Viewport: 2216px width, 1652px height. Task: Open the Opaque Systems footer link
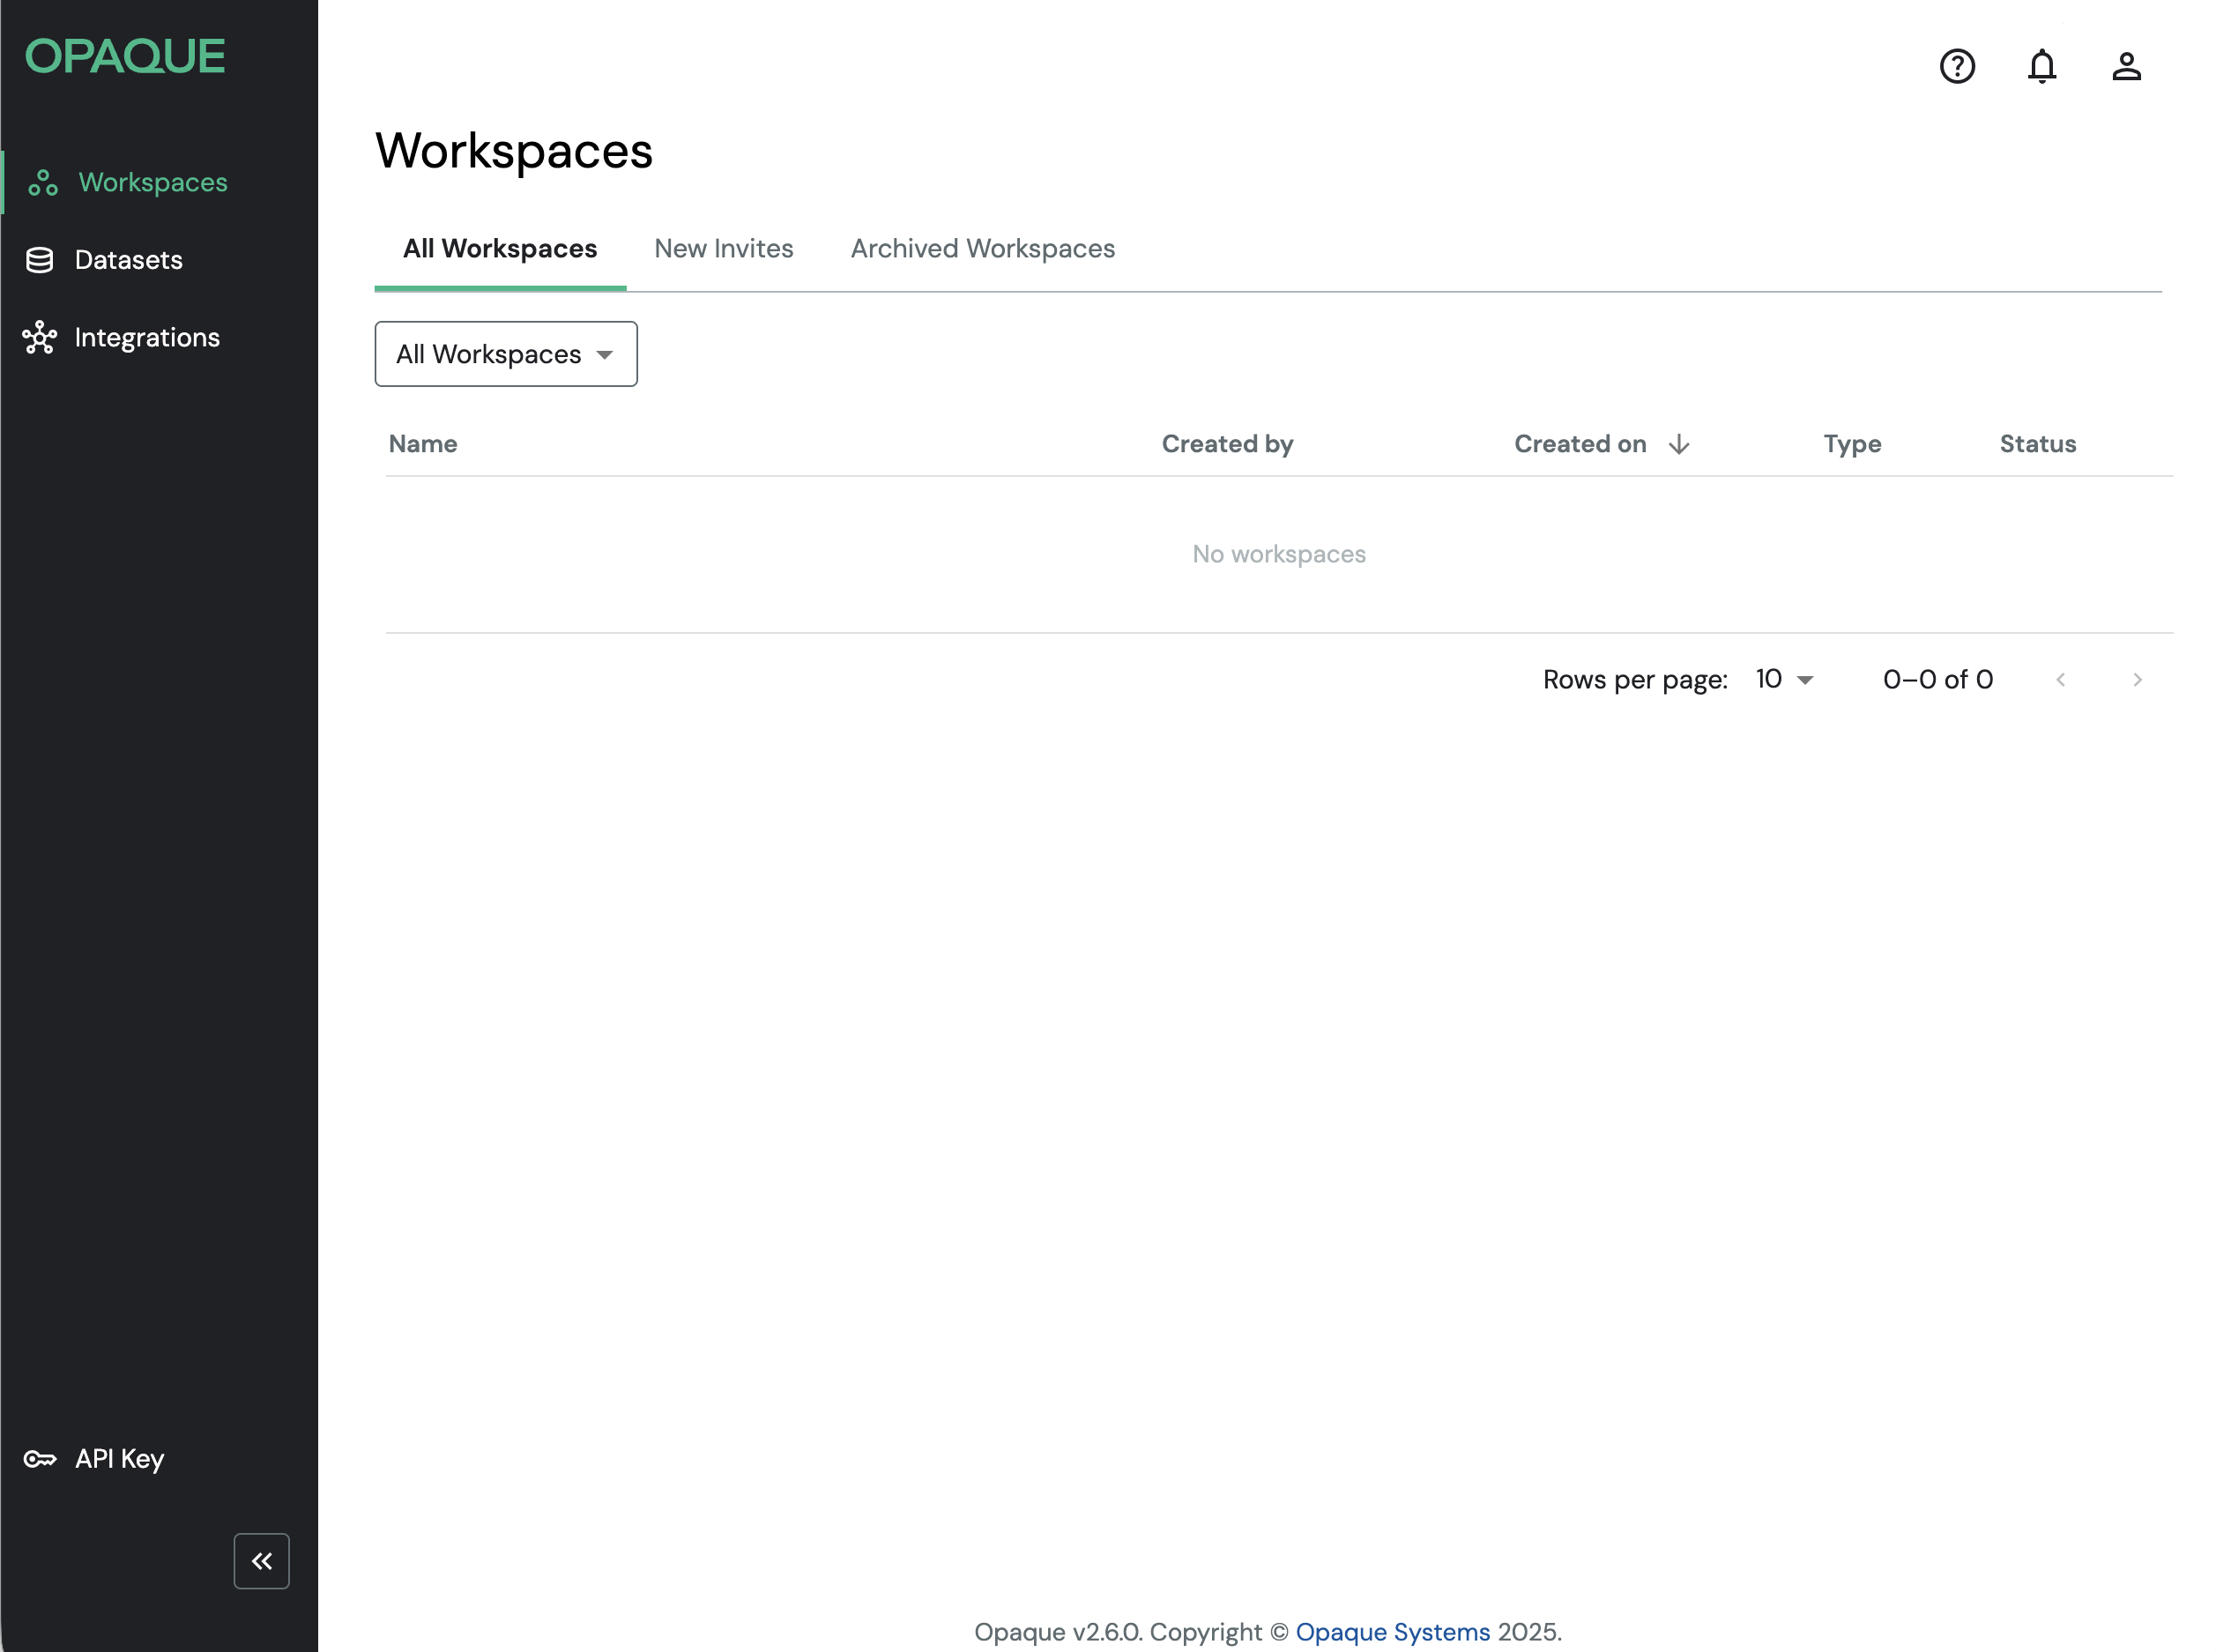coord(1392,1631)
